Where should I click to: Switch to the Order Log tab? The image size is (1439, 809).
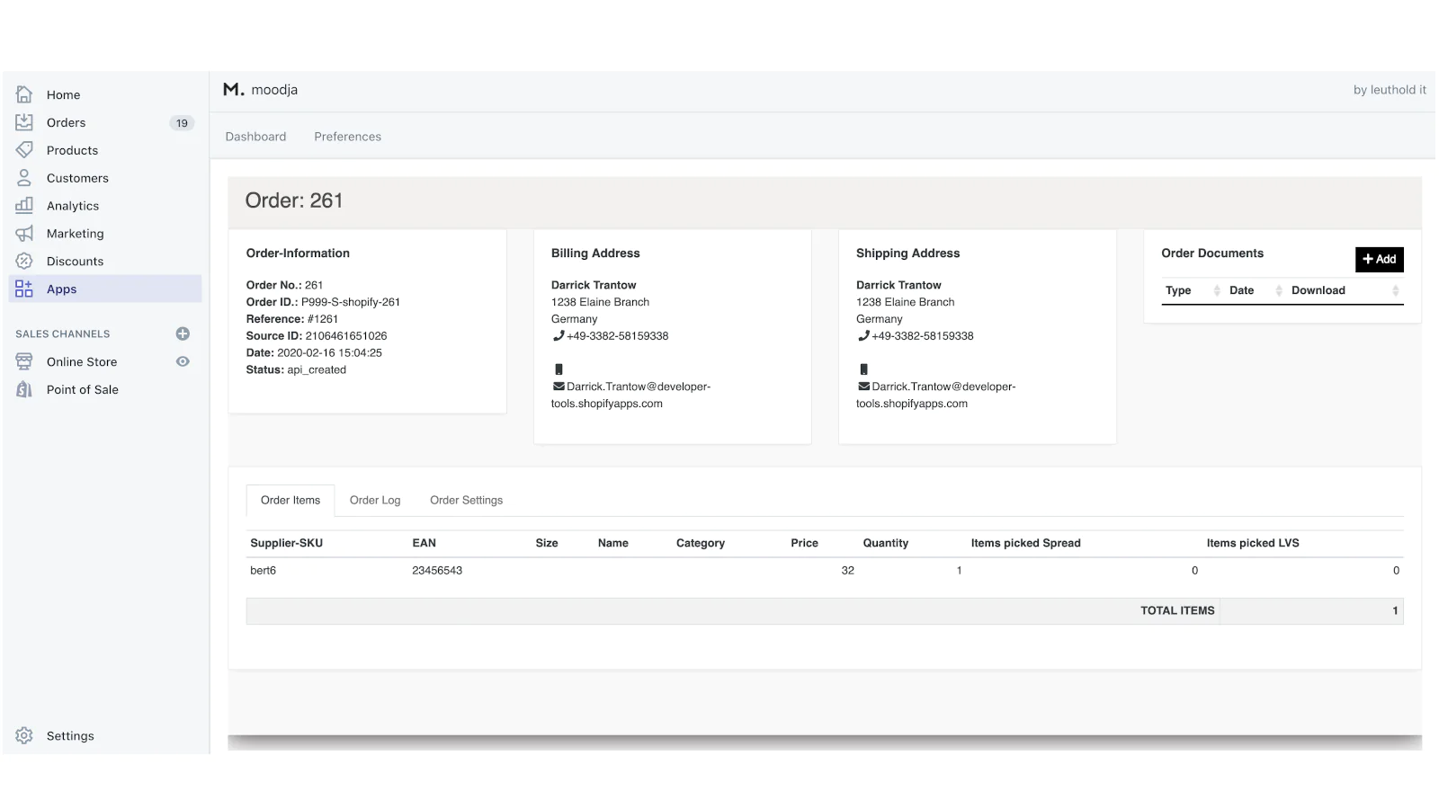tap(375, 501)
